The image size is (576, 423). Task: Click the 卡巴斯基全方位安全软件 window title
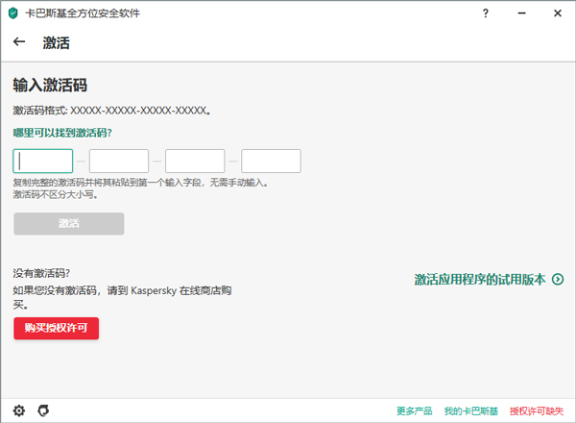click(x=83, y=13)
